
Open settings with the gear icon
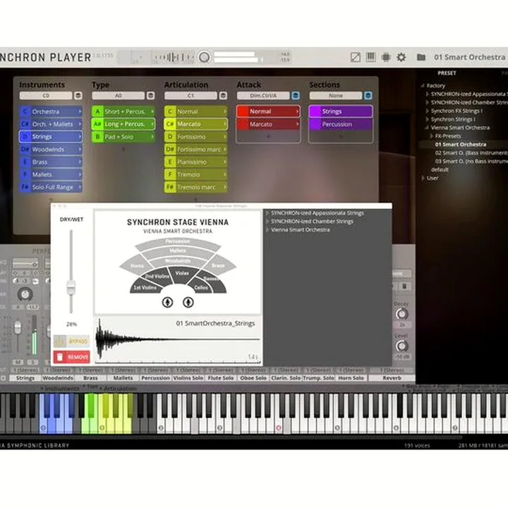pos(401,57)
